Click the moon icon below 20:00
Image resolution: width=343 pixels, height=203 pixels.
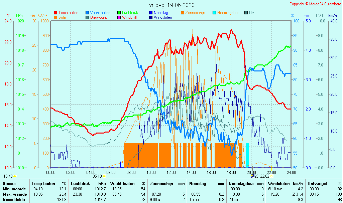(252, 176)
